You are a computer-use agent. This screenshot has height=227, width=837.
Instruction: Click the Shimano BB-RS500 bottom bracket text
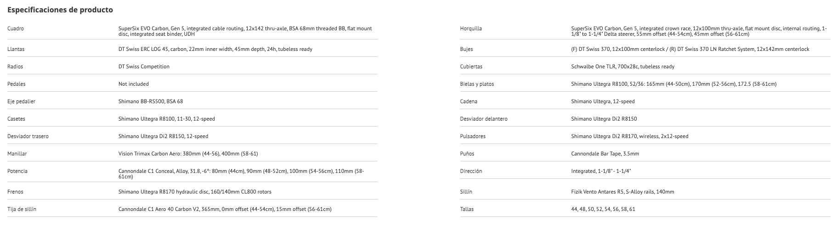[x=150, y=101]
